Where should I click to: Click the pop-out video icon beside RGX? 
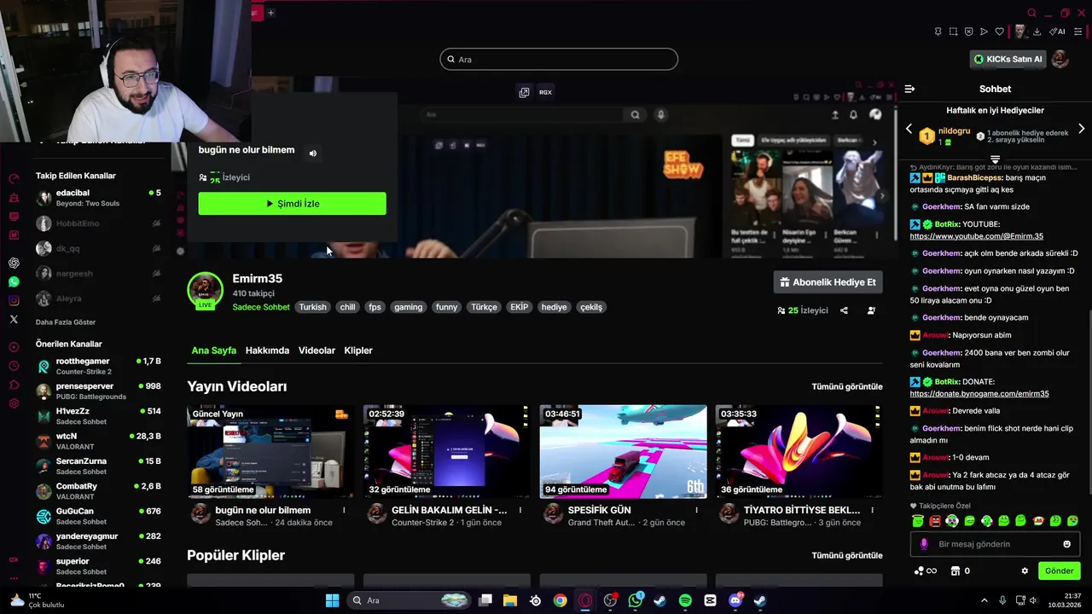(524, 92)
